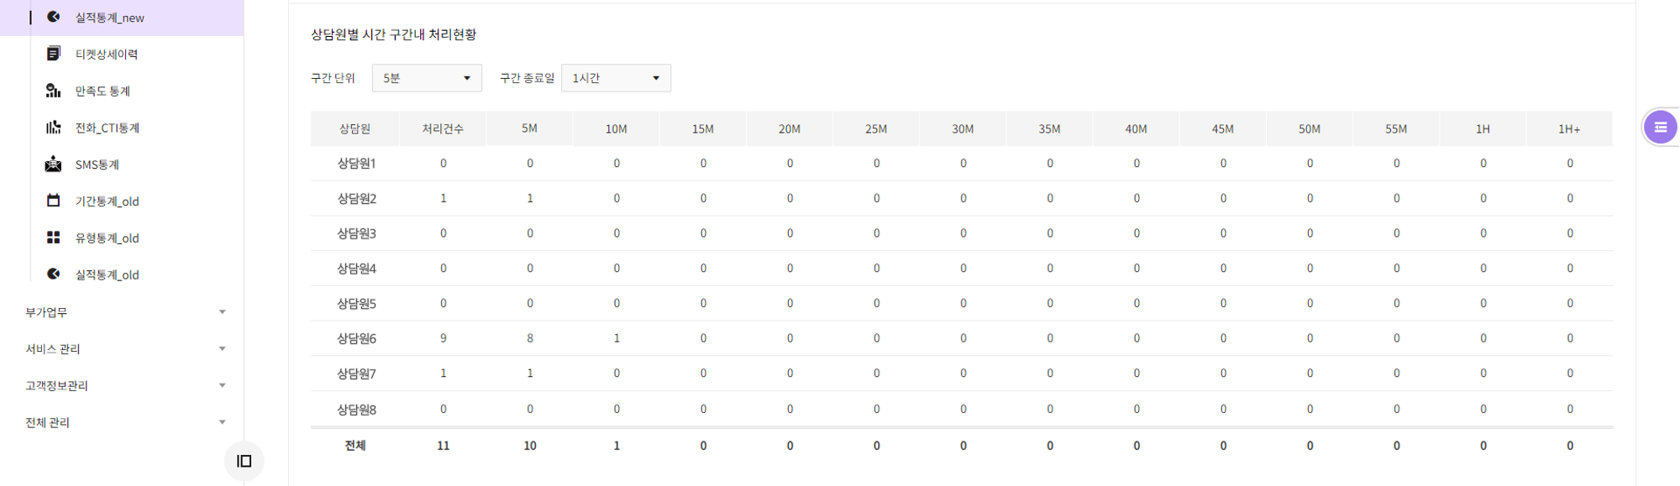Open the purple floating menu button
The width and height of the screenshot is (1680, 486).
coord(1660,128)
